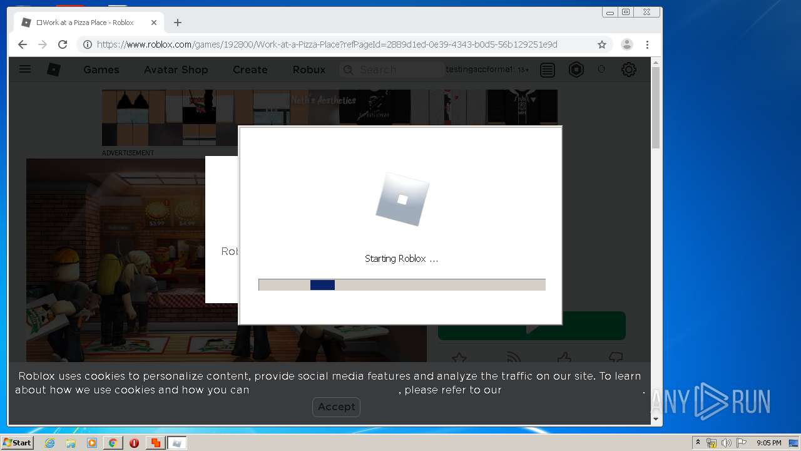The width and height of the screenshot is (801, 451).
Task: Open Roblox settings gear icon
Action: click(629, 70)
